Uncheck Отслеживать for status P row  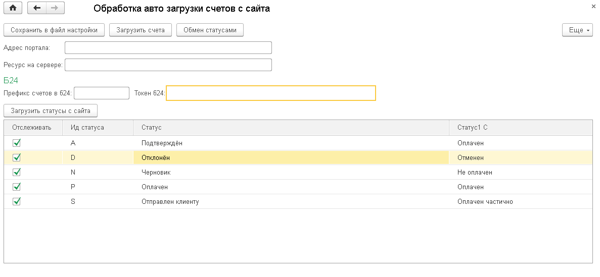click(x=17, y=187)
